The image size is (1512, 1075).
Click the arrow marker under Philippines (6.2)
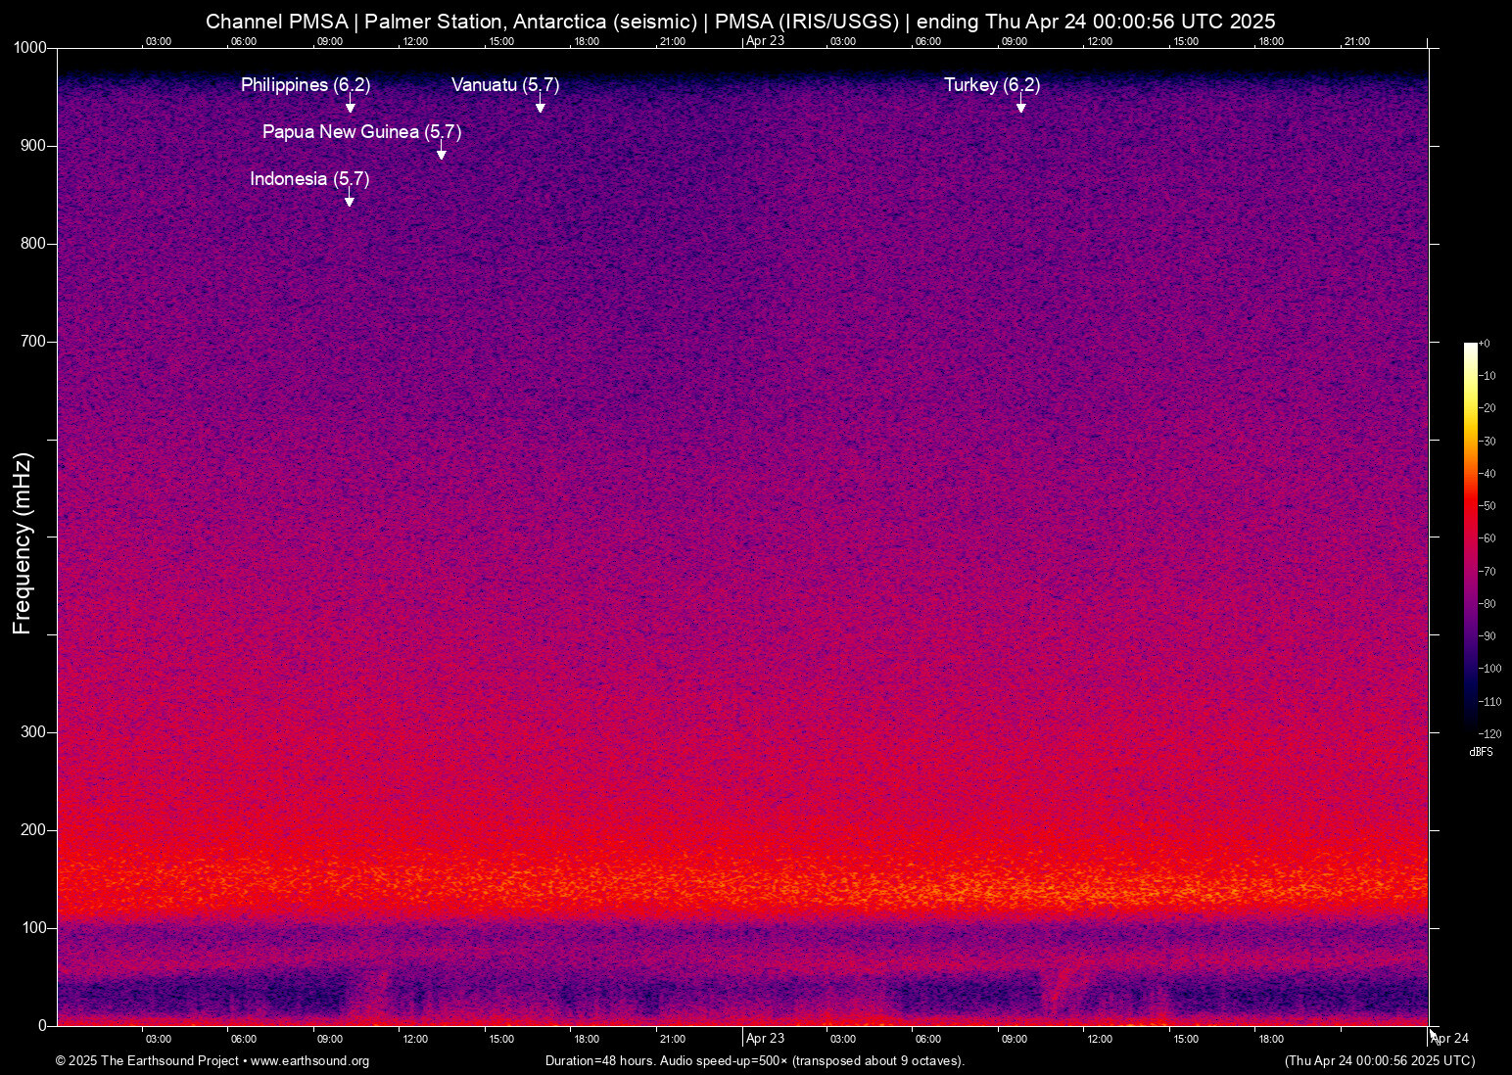click(350, 106)
